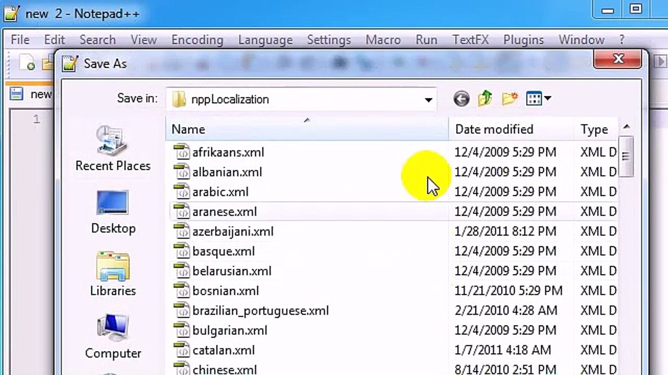This screenshot has height=375, width=668.
Task: Choose azerbaijani.xml in the file list
Action: 233,231
